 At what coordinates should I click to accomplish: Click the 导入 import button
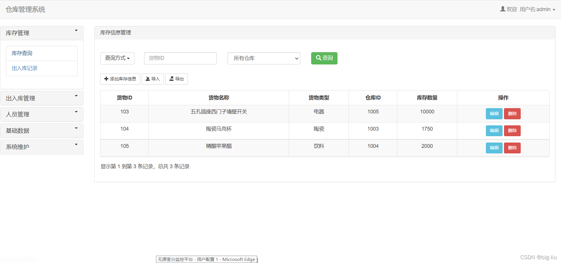pos(153,79)
